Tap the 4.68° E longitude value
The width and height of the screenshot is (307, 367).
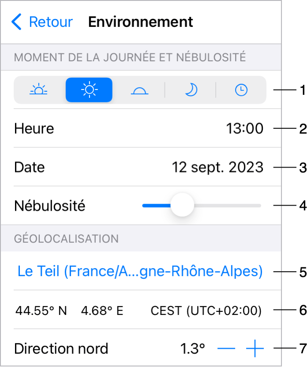click(x=102, y=311)
